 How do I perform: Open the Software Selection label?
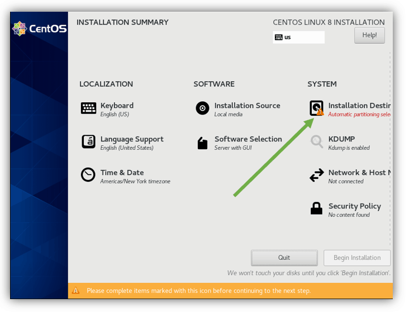pos(248,139)
